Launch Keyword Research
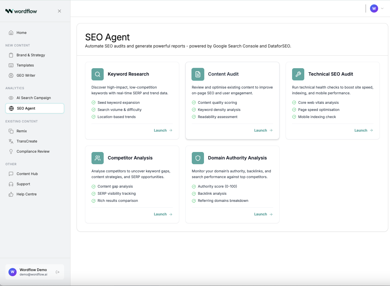The width and height of the screenshot is (390, 286). [x=163, y=130]
